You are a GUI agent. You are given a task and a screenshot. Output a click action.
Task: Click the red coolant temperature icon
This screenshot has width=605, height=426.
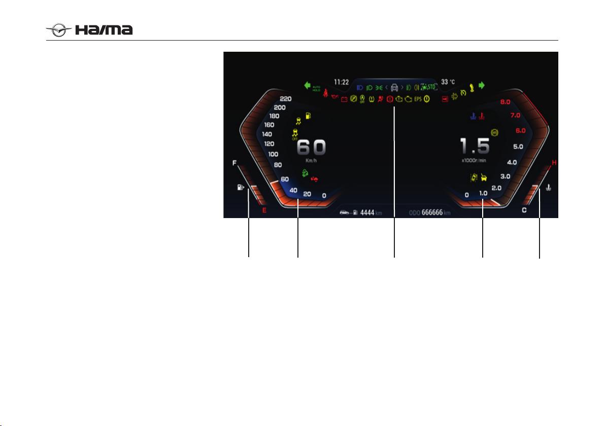[x=481, y=116]
